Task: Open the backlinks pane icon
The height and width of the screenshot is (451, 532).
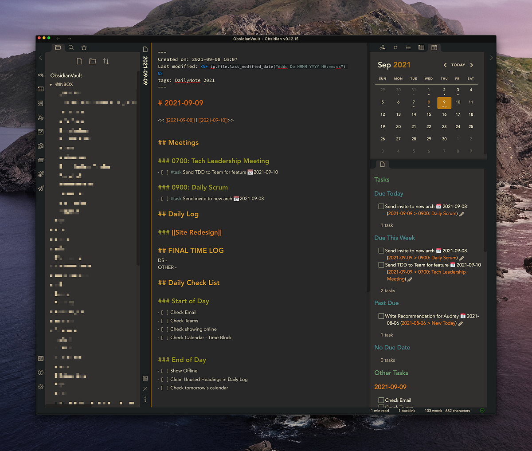Action: pos(382,47)
